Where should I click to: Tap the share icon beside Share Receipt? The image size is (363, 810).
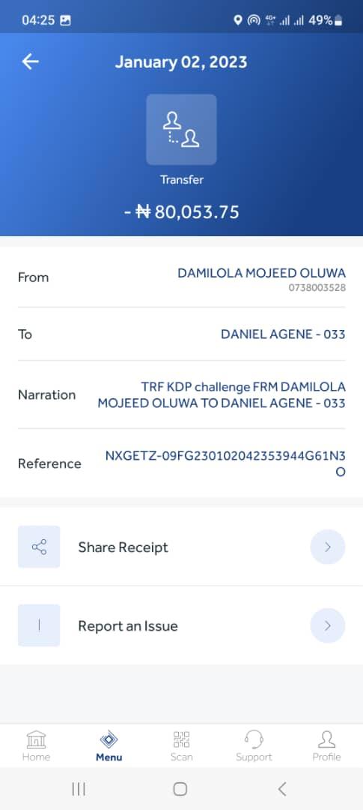click(39, 547)
